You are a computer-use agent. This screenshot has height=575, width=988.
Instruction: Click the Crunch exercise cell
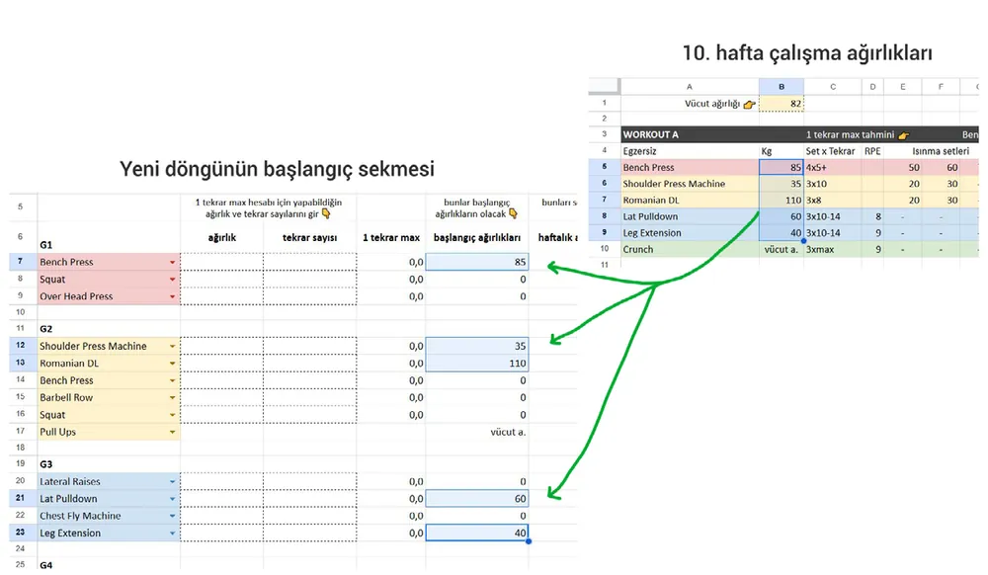(x=690, y=249)
